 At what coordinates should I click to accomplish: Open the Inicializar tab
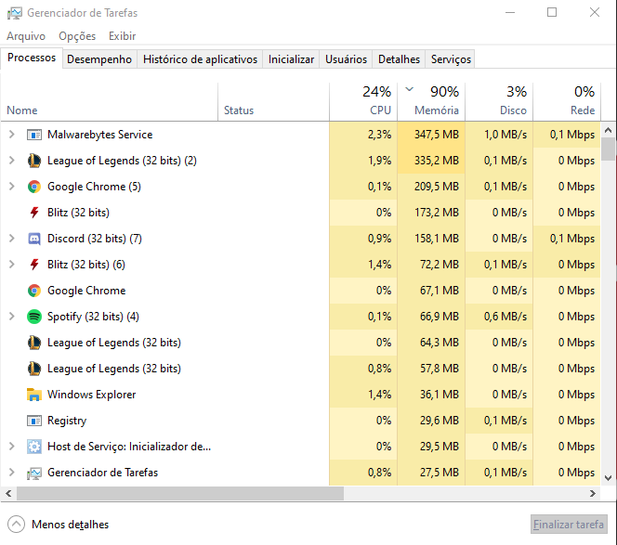(x=291, y=59)
